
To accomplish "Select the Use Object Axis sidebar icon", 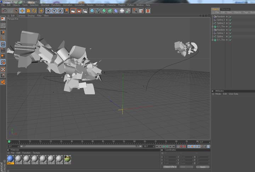I will pos(3,38).
